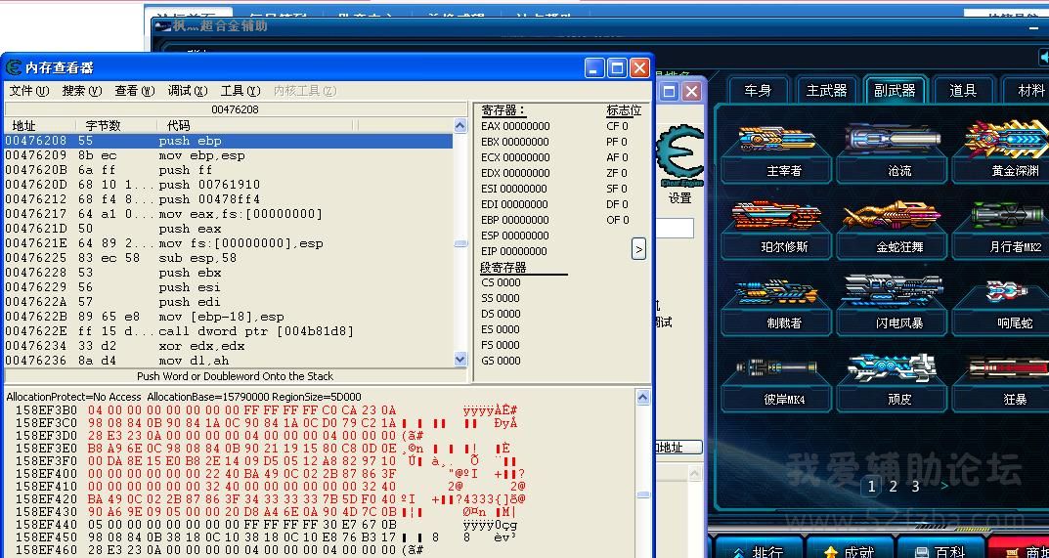This screenshot has height=558, width=1049.
Task: Select the 金蛇狂舞 weapon icon
Action: click(x=898, y=217)
